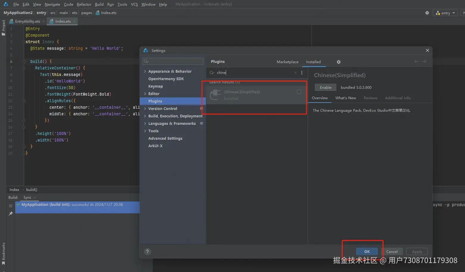Close the Index.ets editor tab

point(74,21)
